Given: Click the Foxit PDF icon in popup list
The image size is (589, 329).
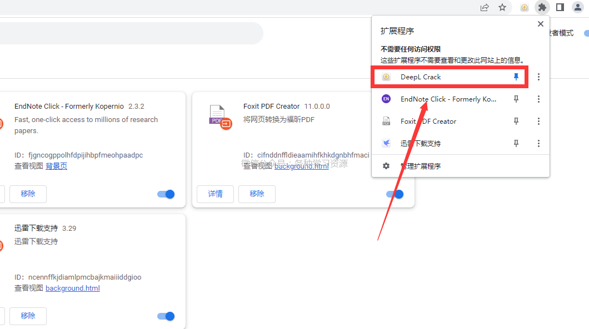Looking at the screenshot, I should pos(386,121).
